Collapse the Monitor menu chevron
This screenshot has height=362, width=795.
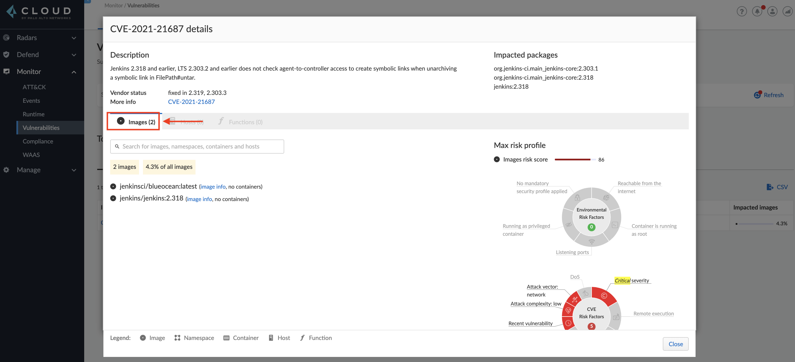pos(74,72)
